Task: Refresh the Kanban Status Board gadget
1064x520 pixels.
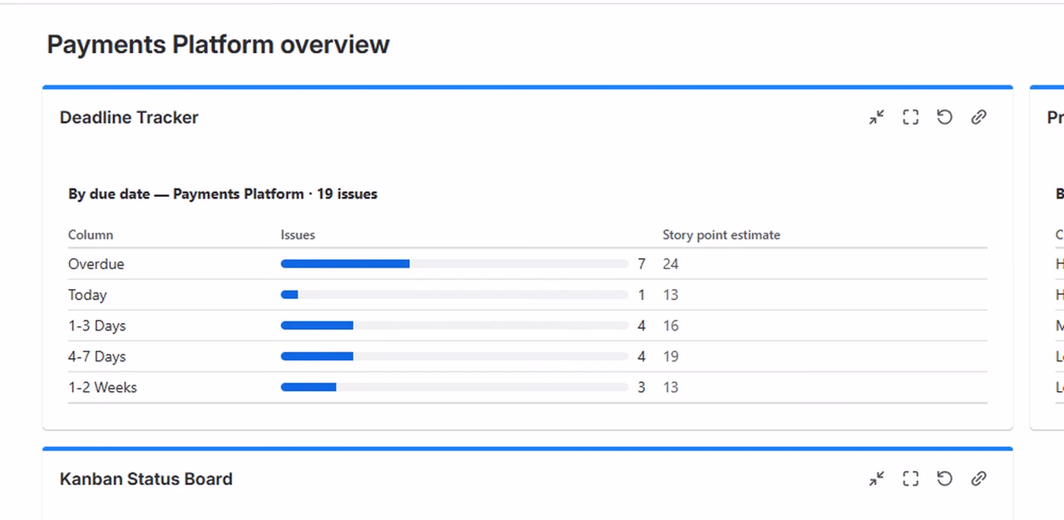Action: click(944, 478)
